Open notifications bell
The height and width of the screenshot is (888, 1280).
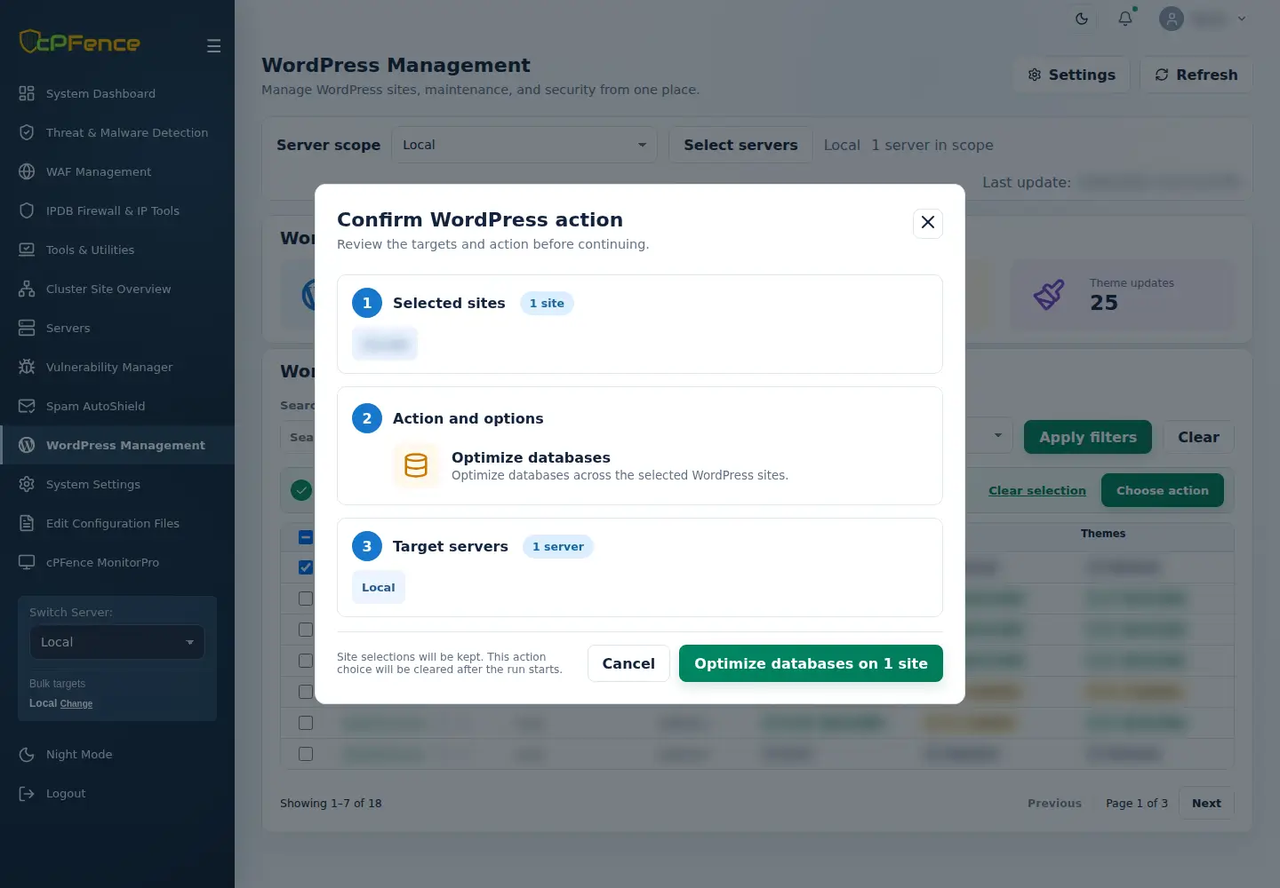(x=1125, y=19)
